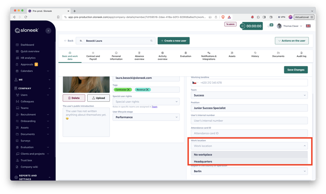This screenshot has width=326, height=194.
Task: Click the To admin button
Action: point(230,24)
